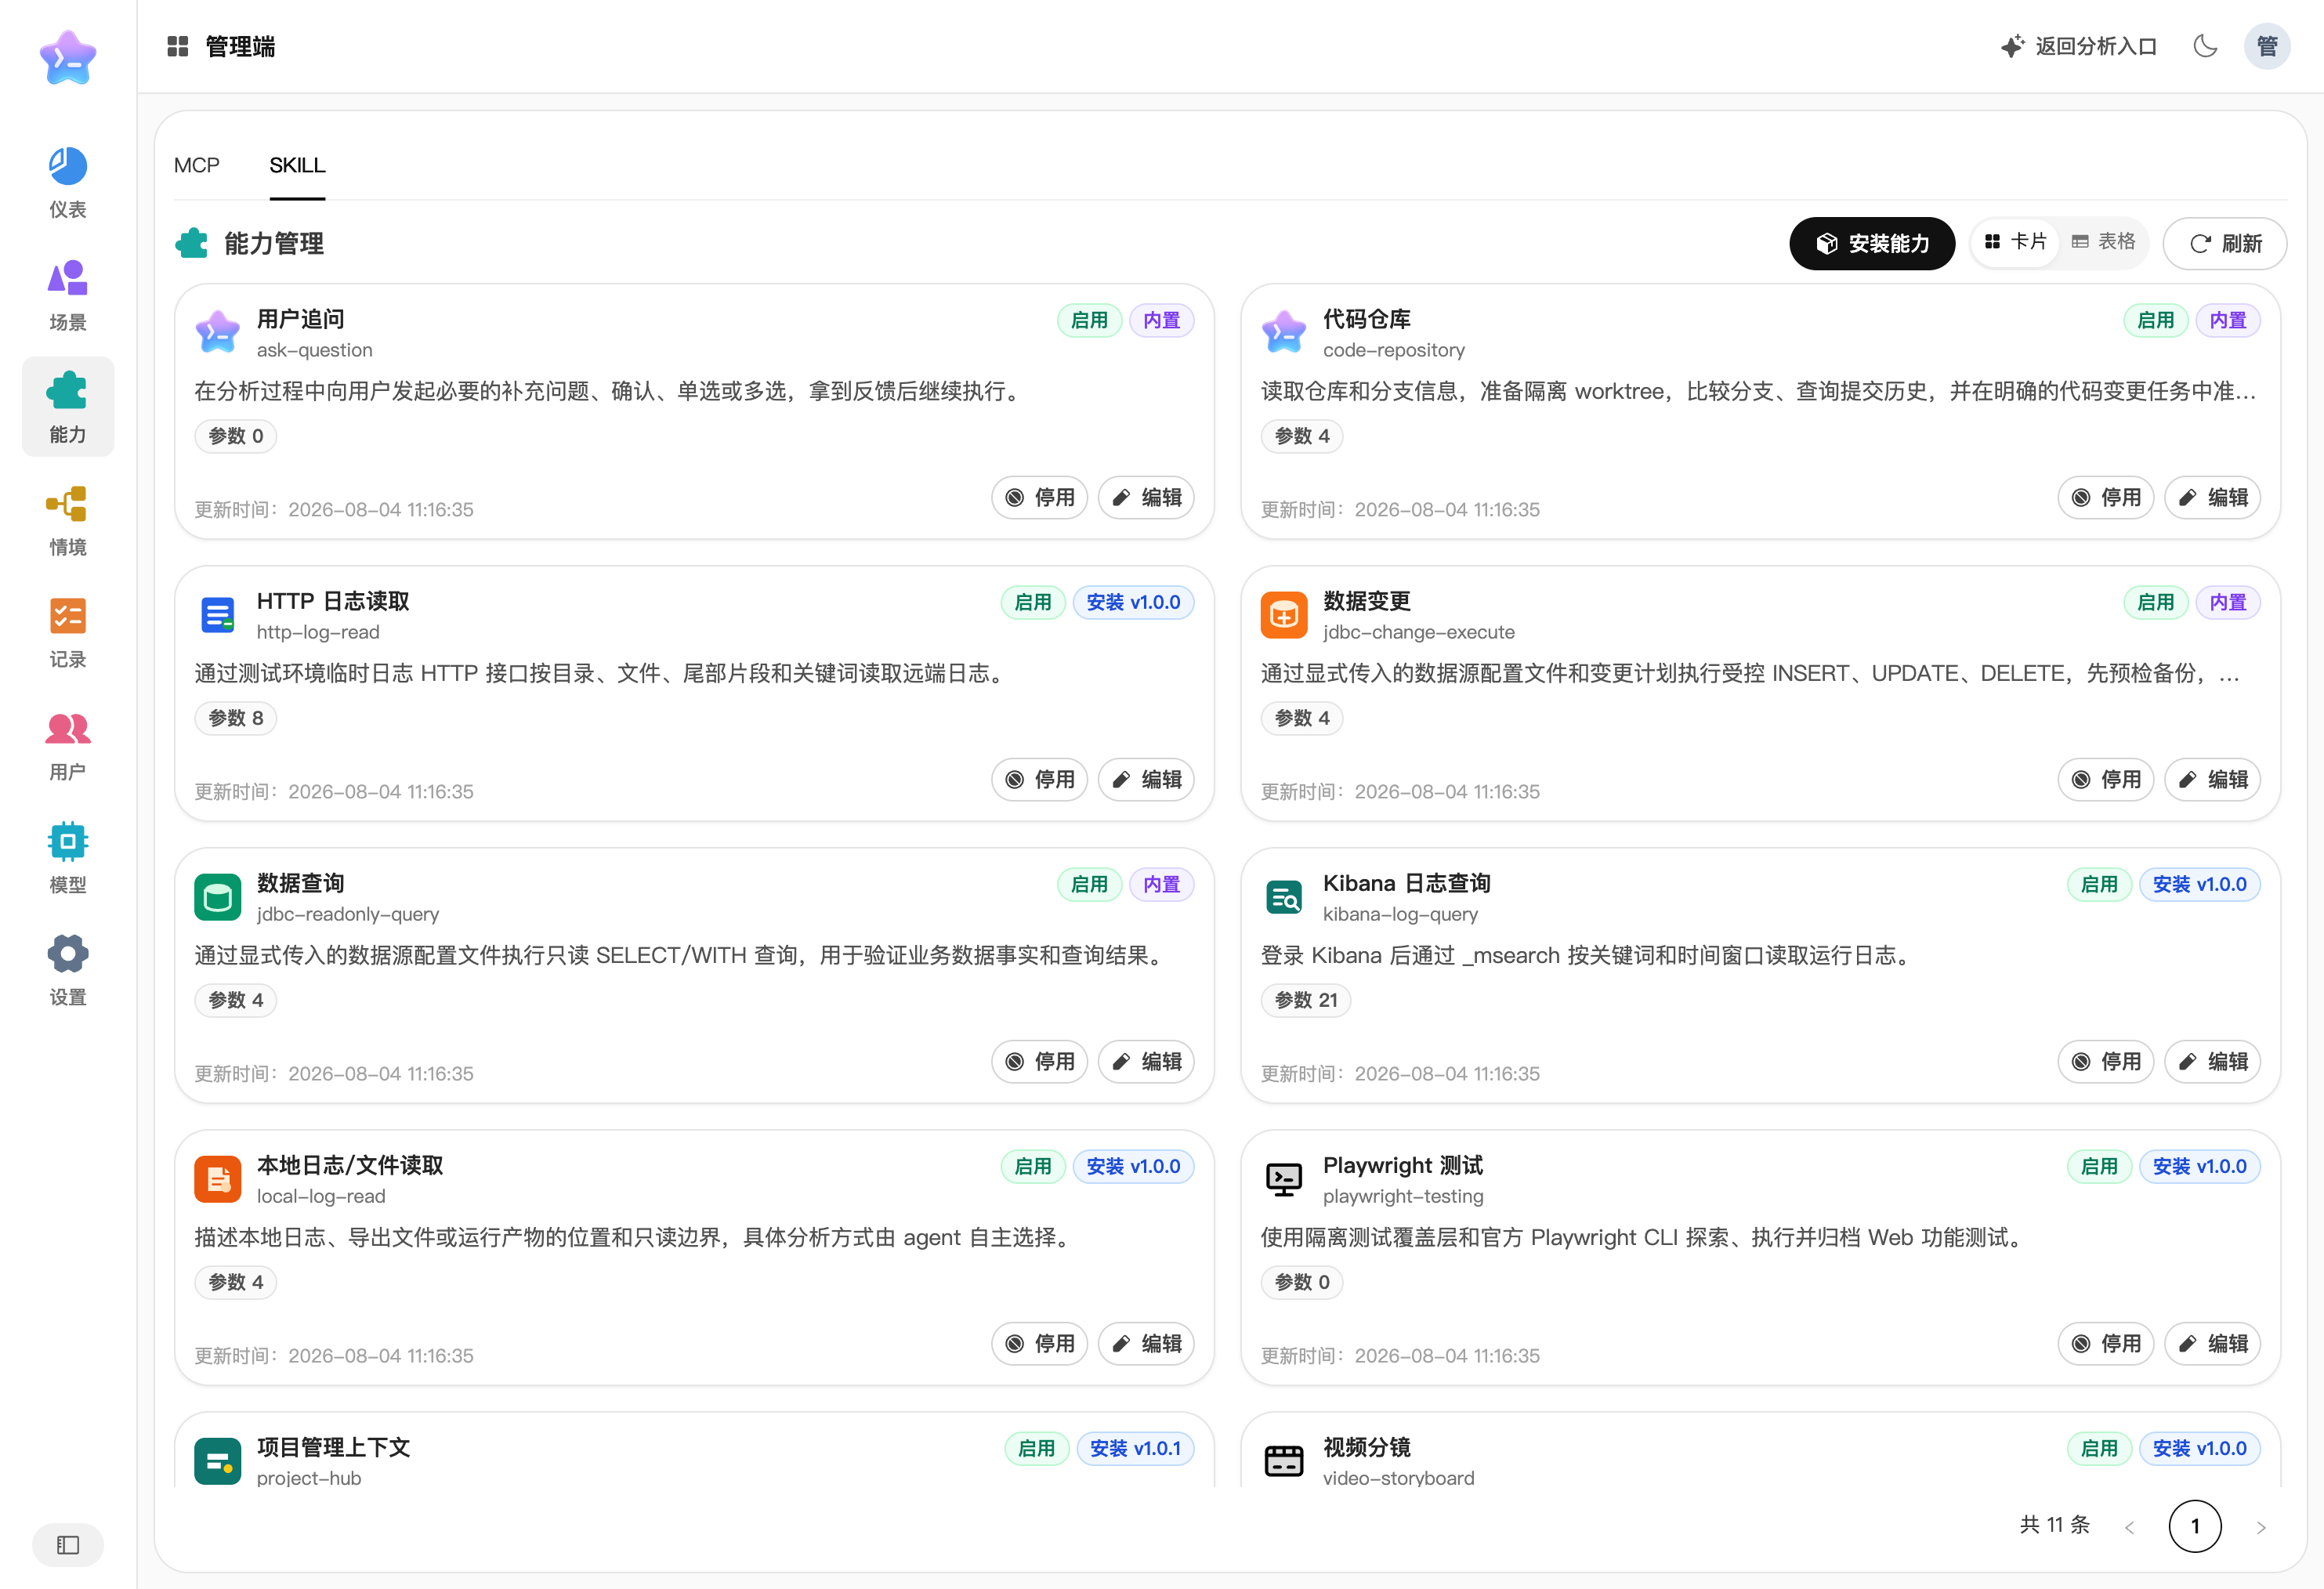Edit the 数据变更 skill
The width and height of the screenshot is (2324, 1589).
pos(2212,779)
